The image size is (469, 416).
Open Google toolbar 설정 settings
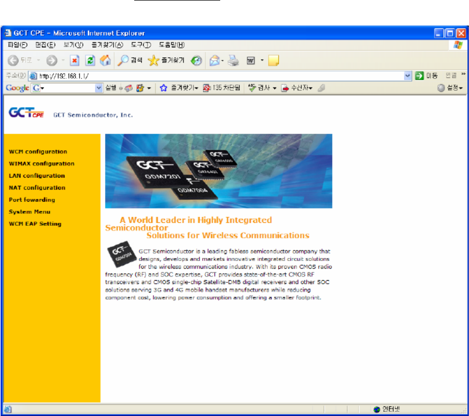[450, 88]
